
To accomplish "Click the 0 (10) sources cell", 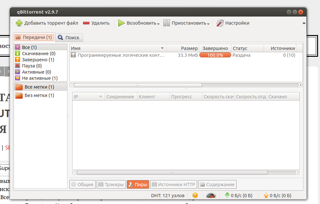I will (289, 55).
